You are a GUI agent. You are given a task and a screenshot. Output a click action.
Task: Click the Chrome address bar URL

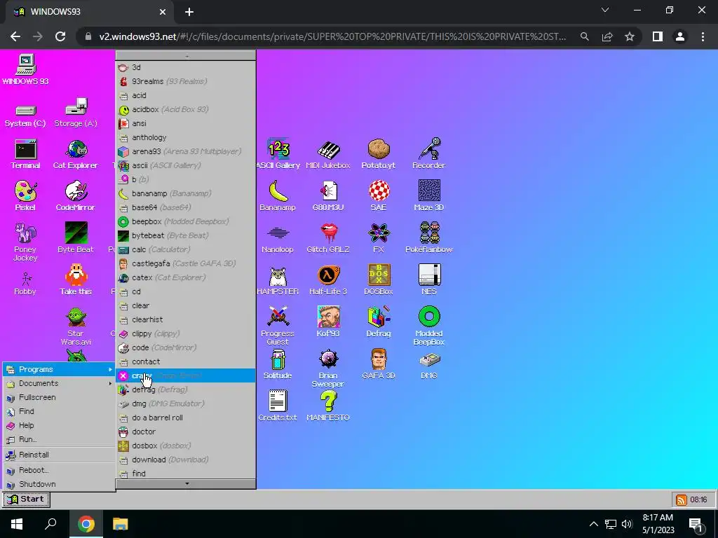(x=332, y=36)
